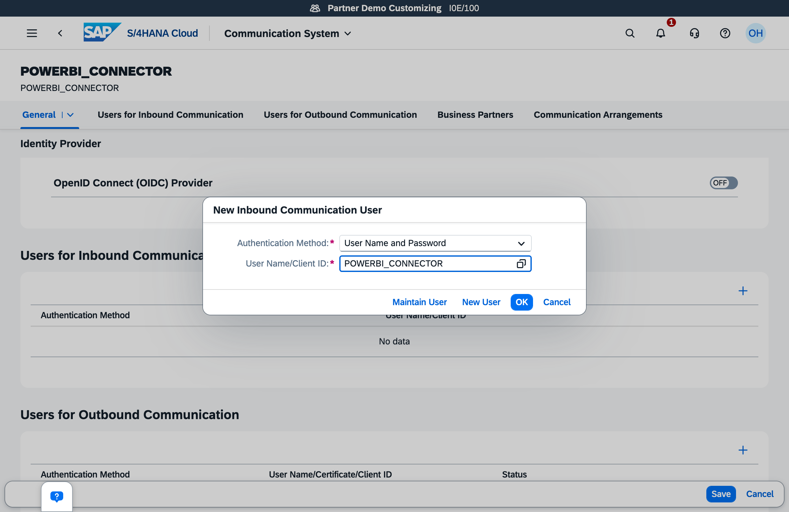Expand the General tab chevron

(x=70, y=115)
